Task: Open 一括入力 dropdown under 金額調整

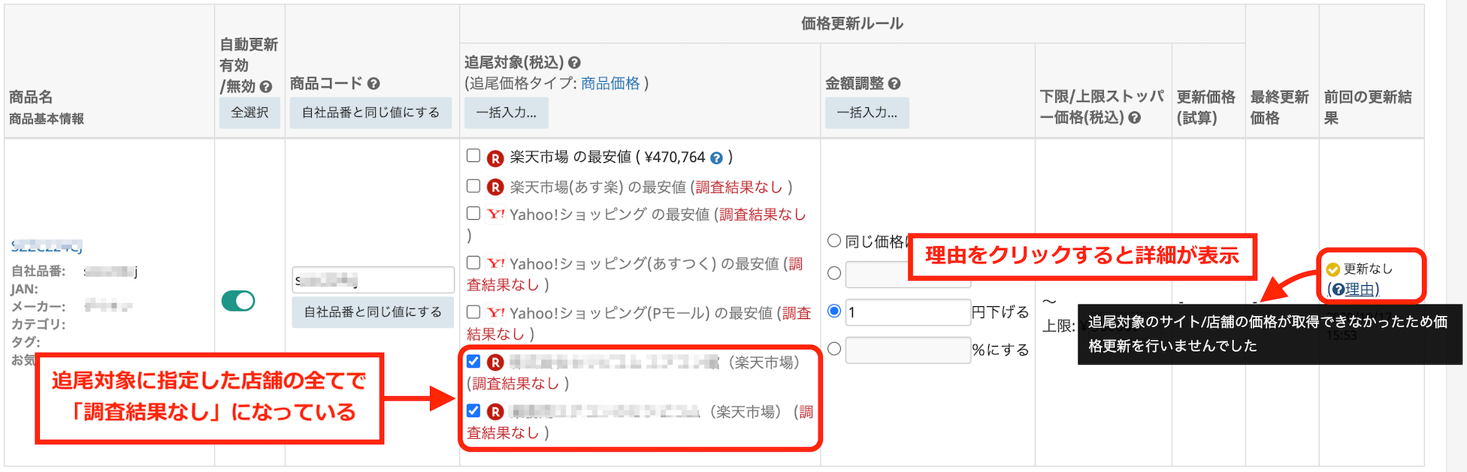Action: [867, 113]
